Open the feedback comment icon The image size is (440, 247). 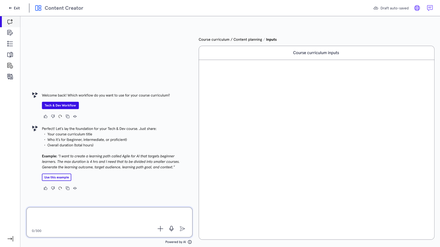430,8
